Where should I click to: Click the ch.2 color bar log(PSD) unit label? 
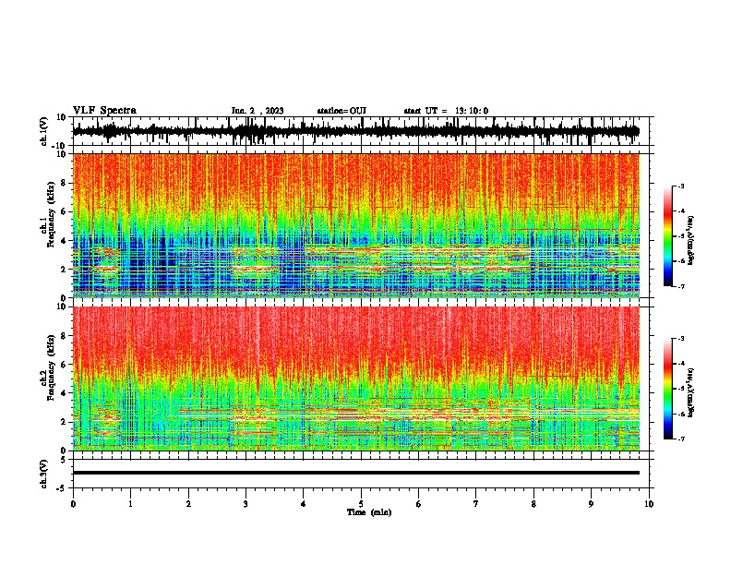click(691, 392)
